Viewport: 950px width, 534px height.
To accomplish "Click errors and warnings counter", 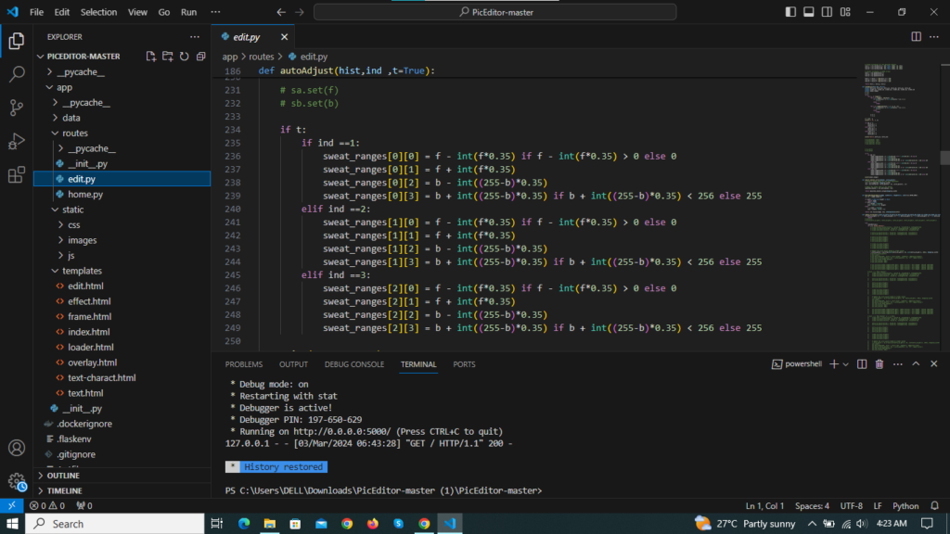I will tap(47, 505).
